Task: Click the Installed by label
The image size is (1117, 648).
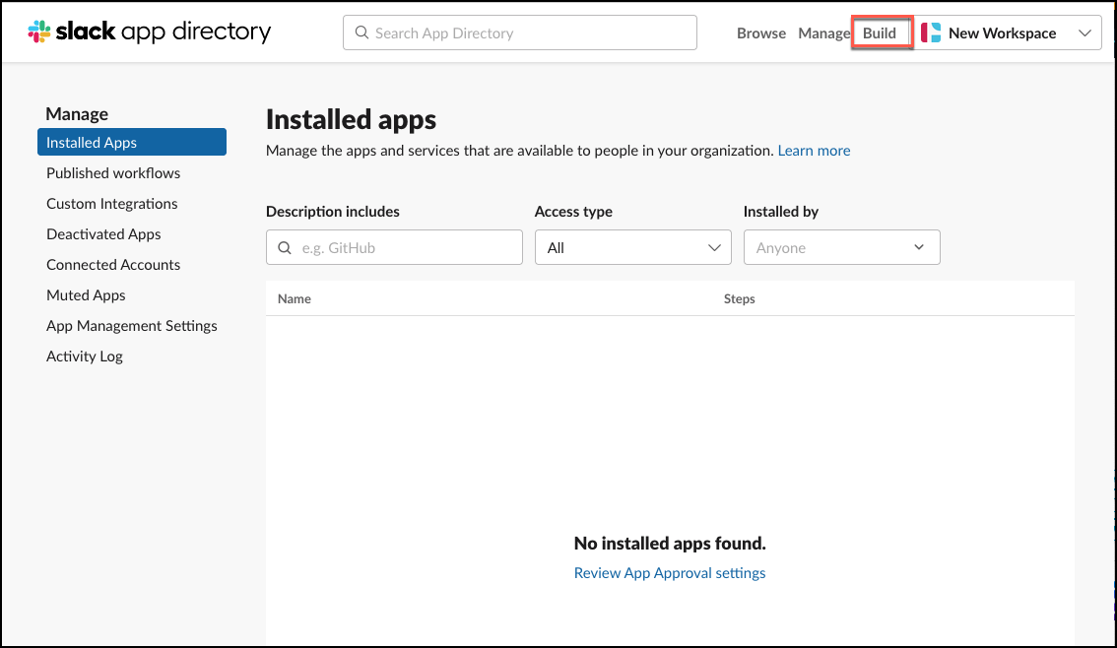Action: coord(781,212)
